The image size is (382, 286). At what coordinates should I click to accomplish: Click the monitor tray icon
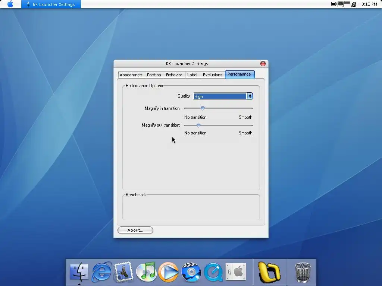coord(341,4)
